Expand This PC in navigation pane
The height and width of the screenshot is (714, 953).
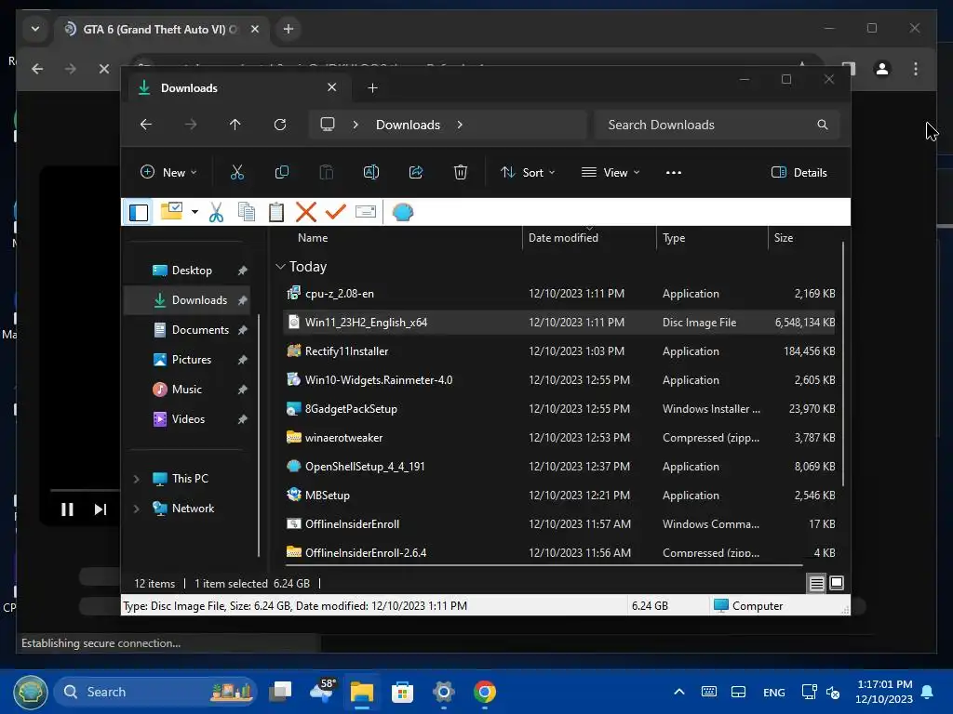(137, 479)
